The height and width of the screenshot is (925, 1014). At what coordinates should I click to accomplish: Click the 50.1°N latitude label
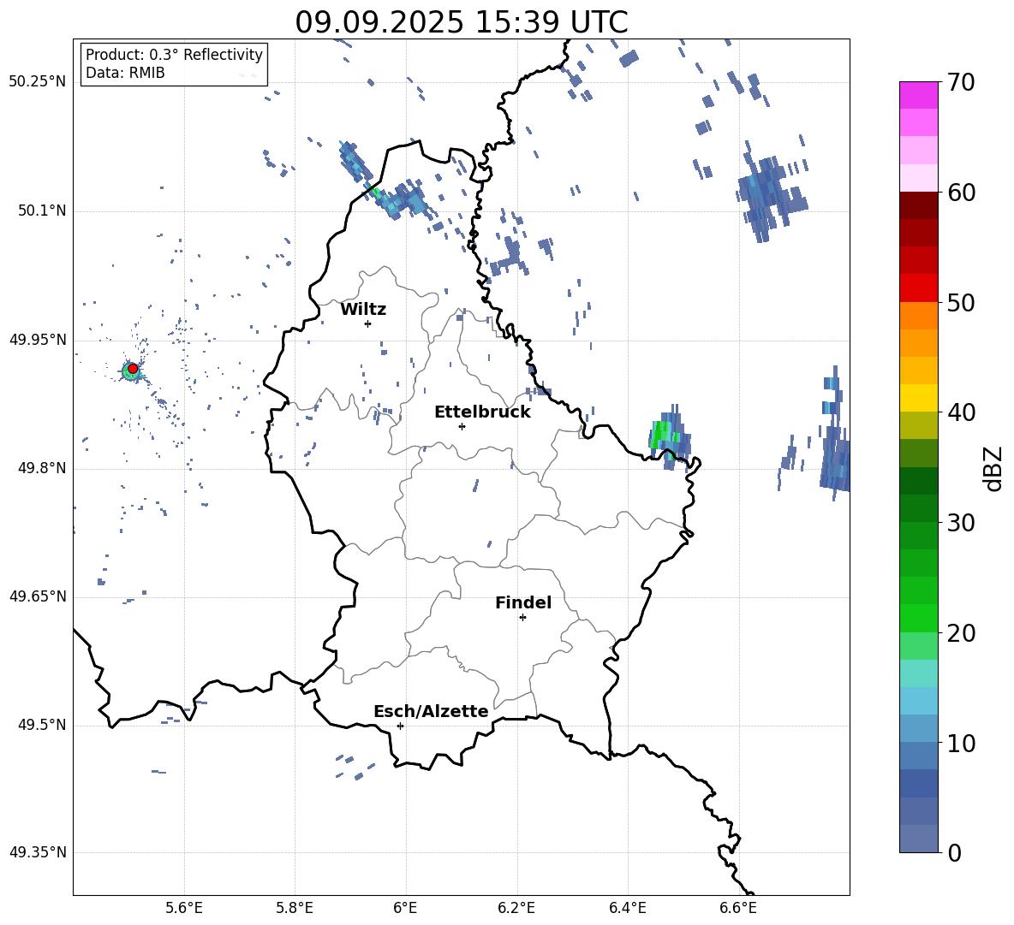click(42, 211)
